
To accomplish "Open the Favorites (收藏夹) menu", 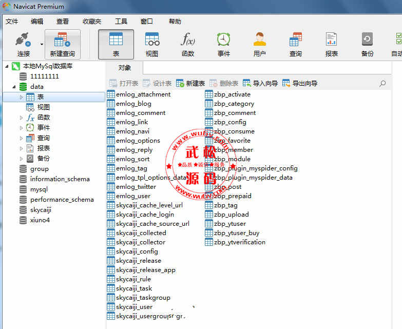I will tap(92, 21).
